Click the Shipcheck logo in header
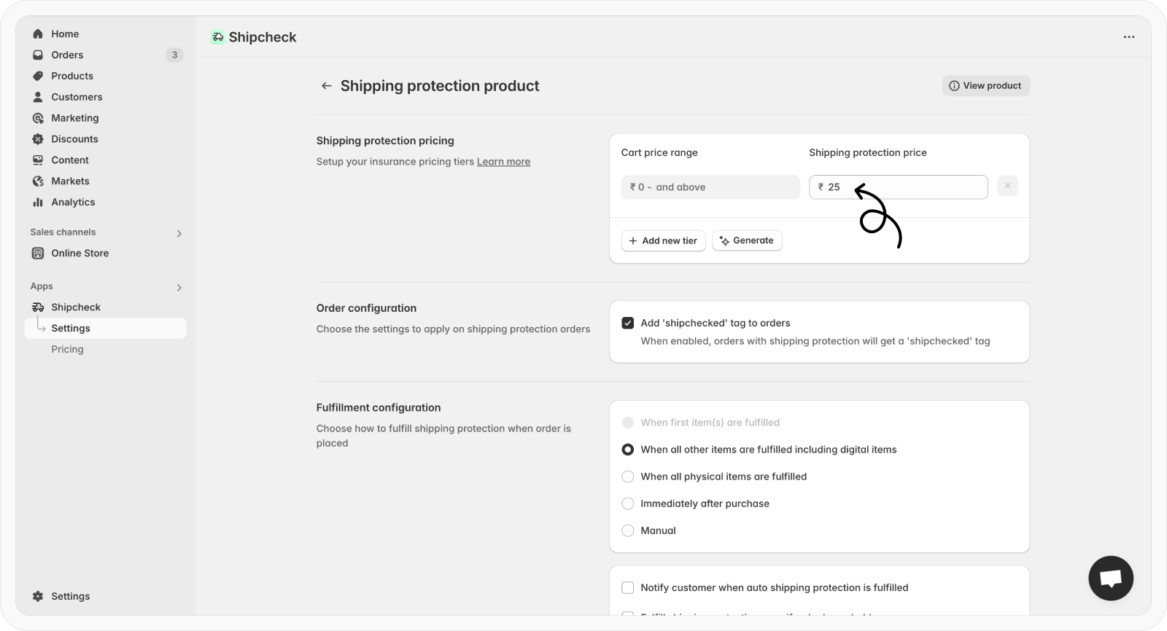Viewport: 1167px width, 631px height. pos(217,37)
